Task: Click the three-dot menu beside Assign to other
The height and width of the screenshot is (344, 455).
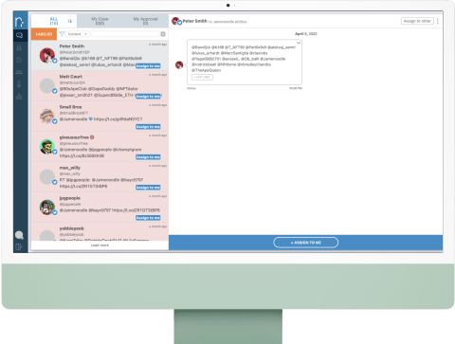Action: pyautogui.click(x=438, y=21)
